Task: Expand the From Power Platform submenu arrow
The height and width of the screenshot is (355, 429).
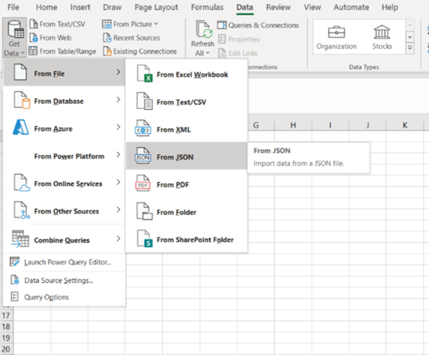Action: tap(118, 155)
